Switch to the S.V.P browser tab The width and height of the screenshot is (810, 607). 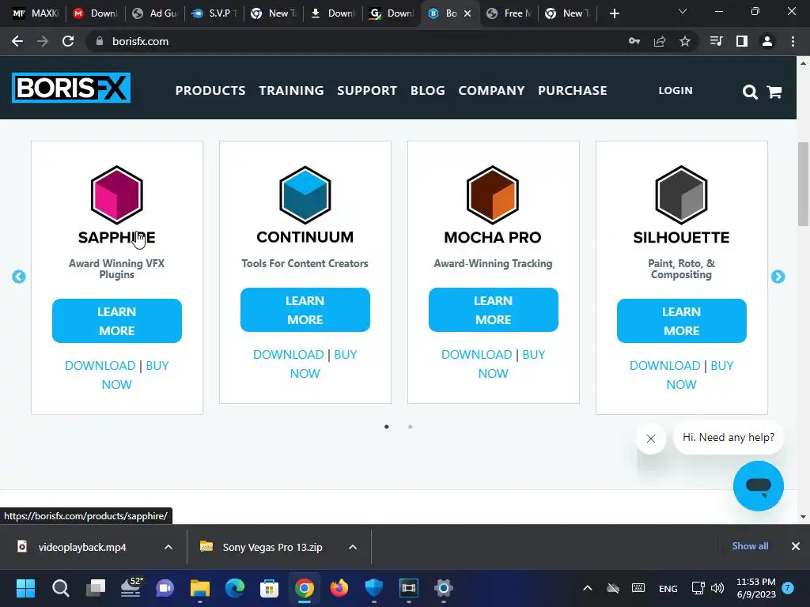pyautogui.click(x=214, y=13)
